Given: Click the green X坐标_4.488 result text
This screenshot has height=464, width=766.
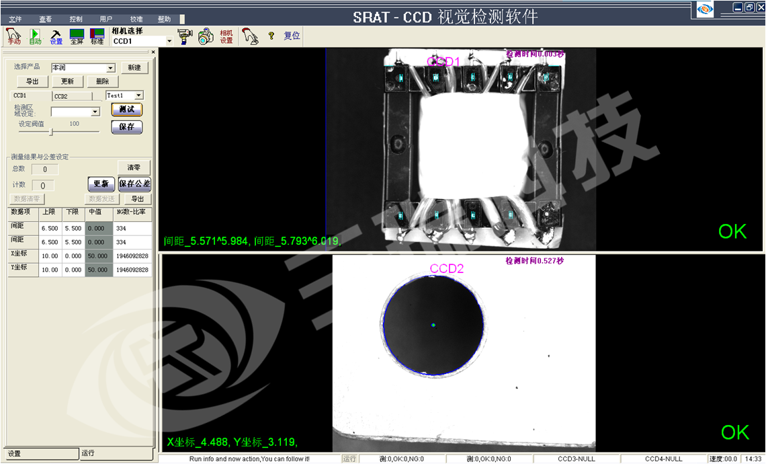Looking at the screenshot, I should [198, 442].
